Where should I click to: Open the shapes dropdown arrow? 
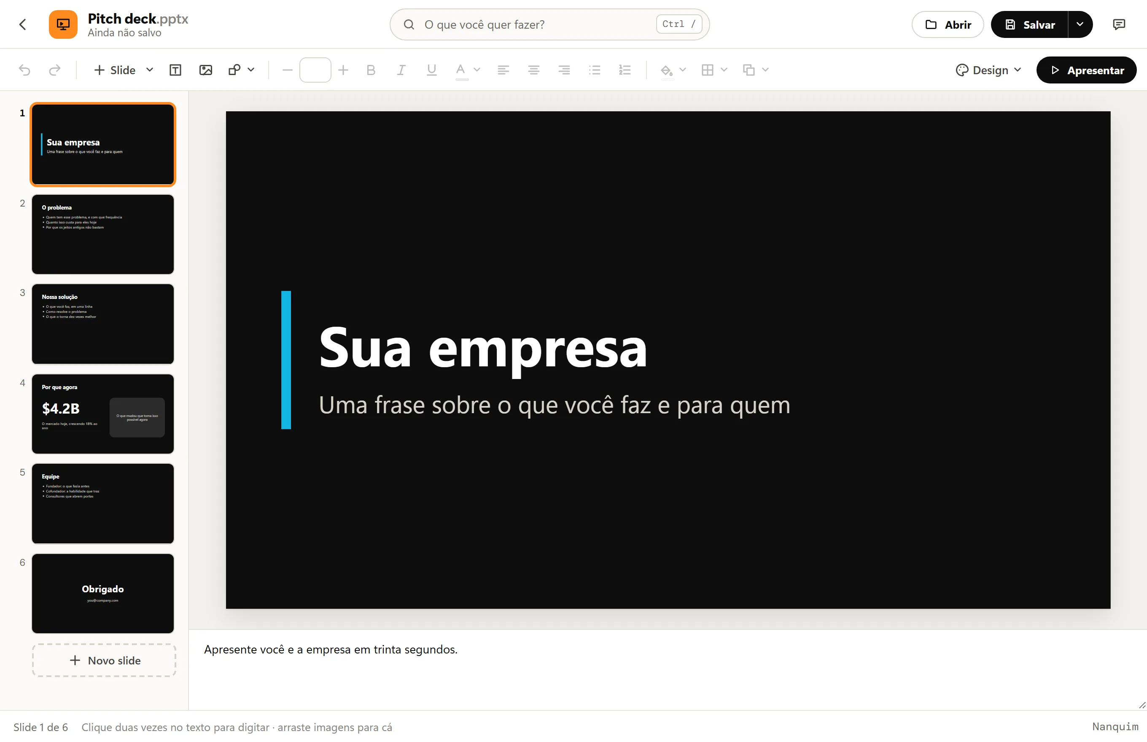tap(251, 70)
